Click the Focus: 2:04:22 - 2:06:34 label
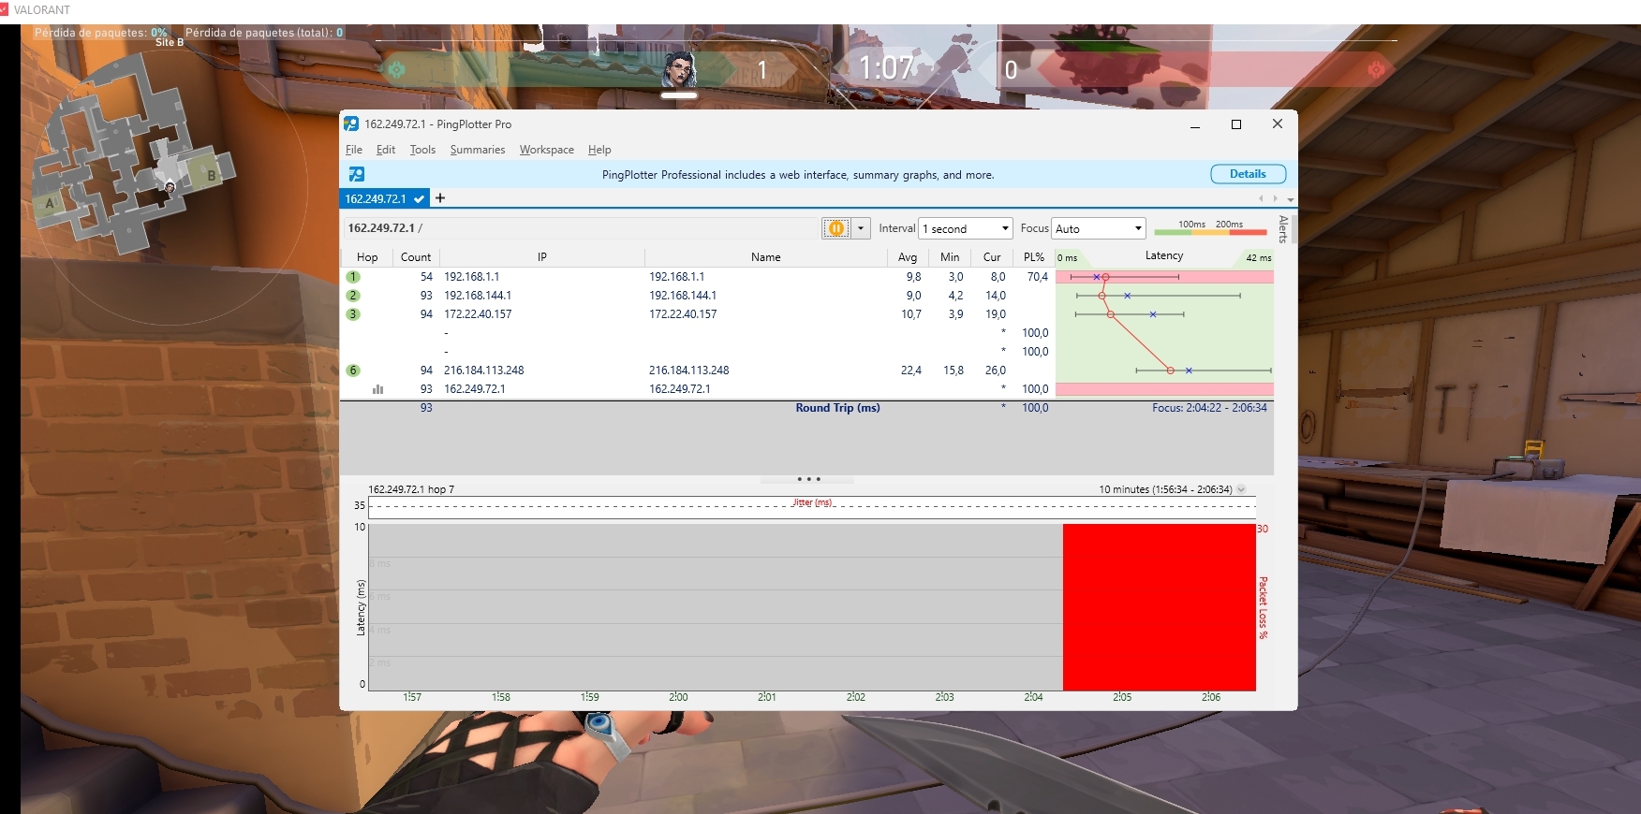 1209,408
